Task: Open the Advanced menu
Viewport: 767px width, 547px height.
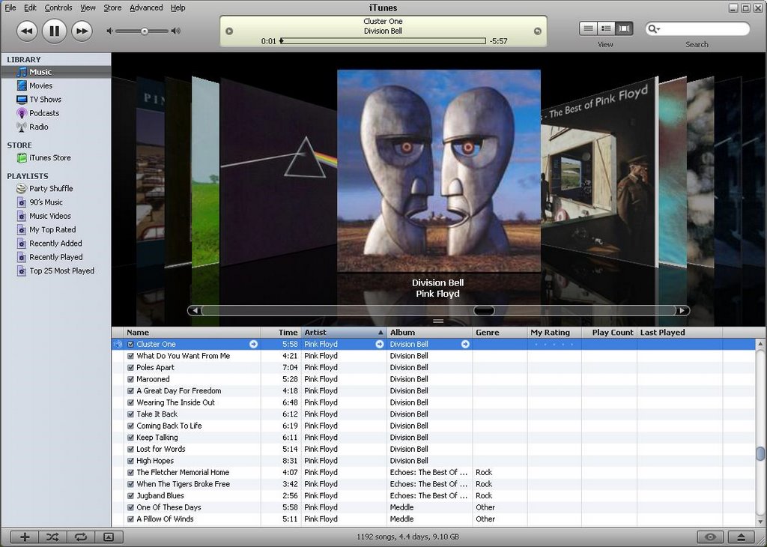Action: pos(146,7)
